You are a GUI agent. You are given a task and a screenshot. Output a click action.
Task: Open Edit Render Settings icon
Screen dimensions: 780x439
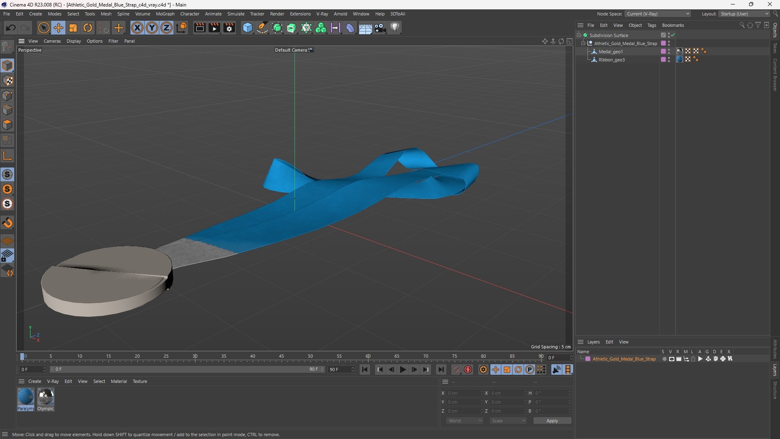230,28
